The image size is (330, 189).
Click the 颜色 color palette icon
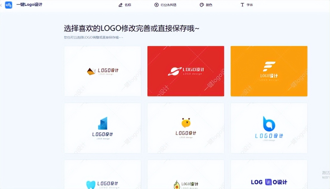[201, 5]
